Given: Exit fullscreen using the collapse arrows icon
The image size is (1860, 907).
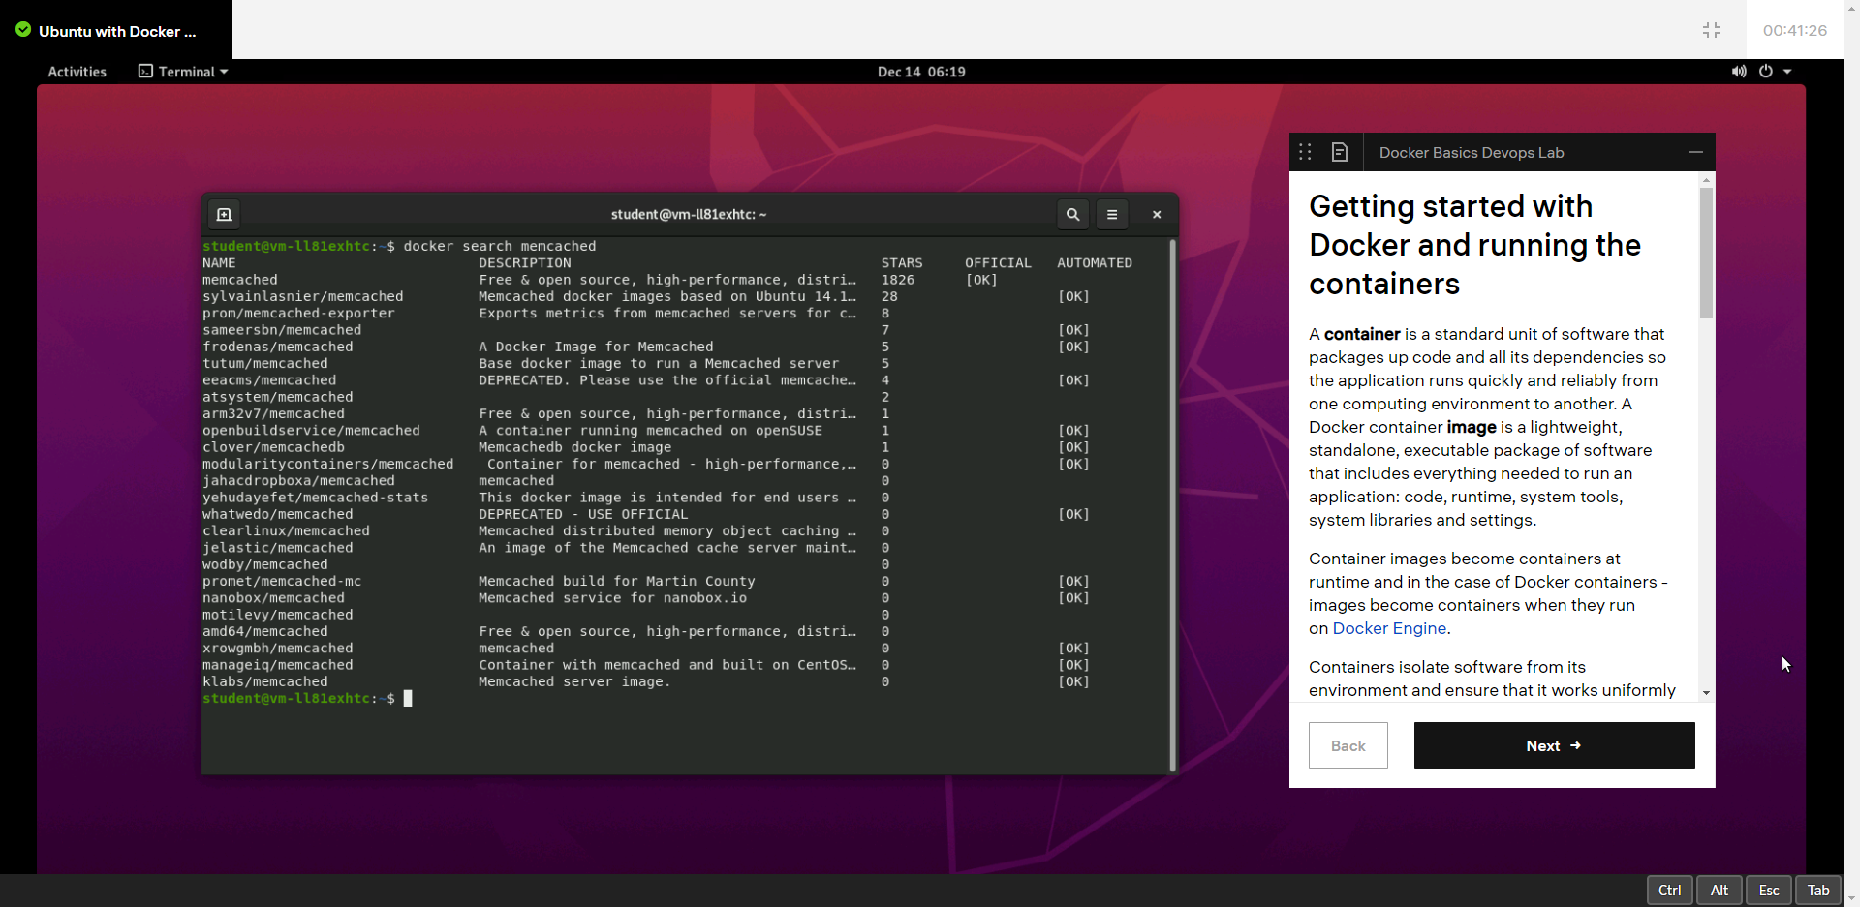Looking at the screenshot, I should pos(1712,30).
